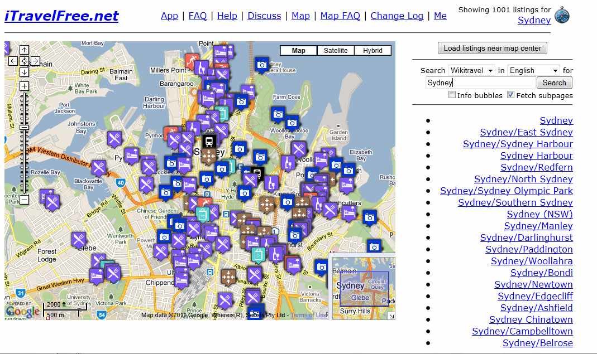View the Change Log
Screen dimensions: 597x354
click(x=397, y=16)
